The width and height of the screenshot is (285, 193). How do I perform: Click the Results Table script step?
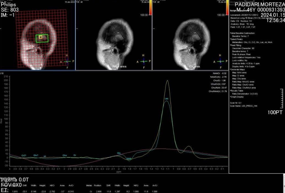point(238,91)
